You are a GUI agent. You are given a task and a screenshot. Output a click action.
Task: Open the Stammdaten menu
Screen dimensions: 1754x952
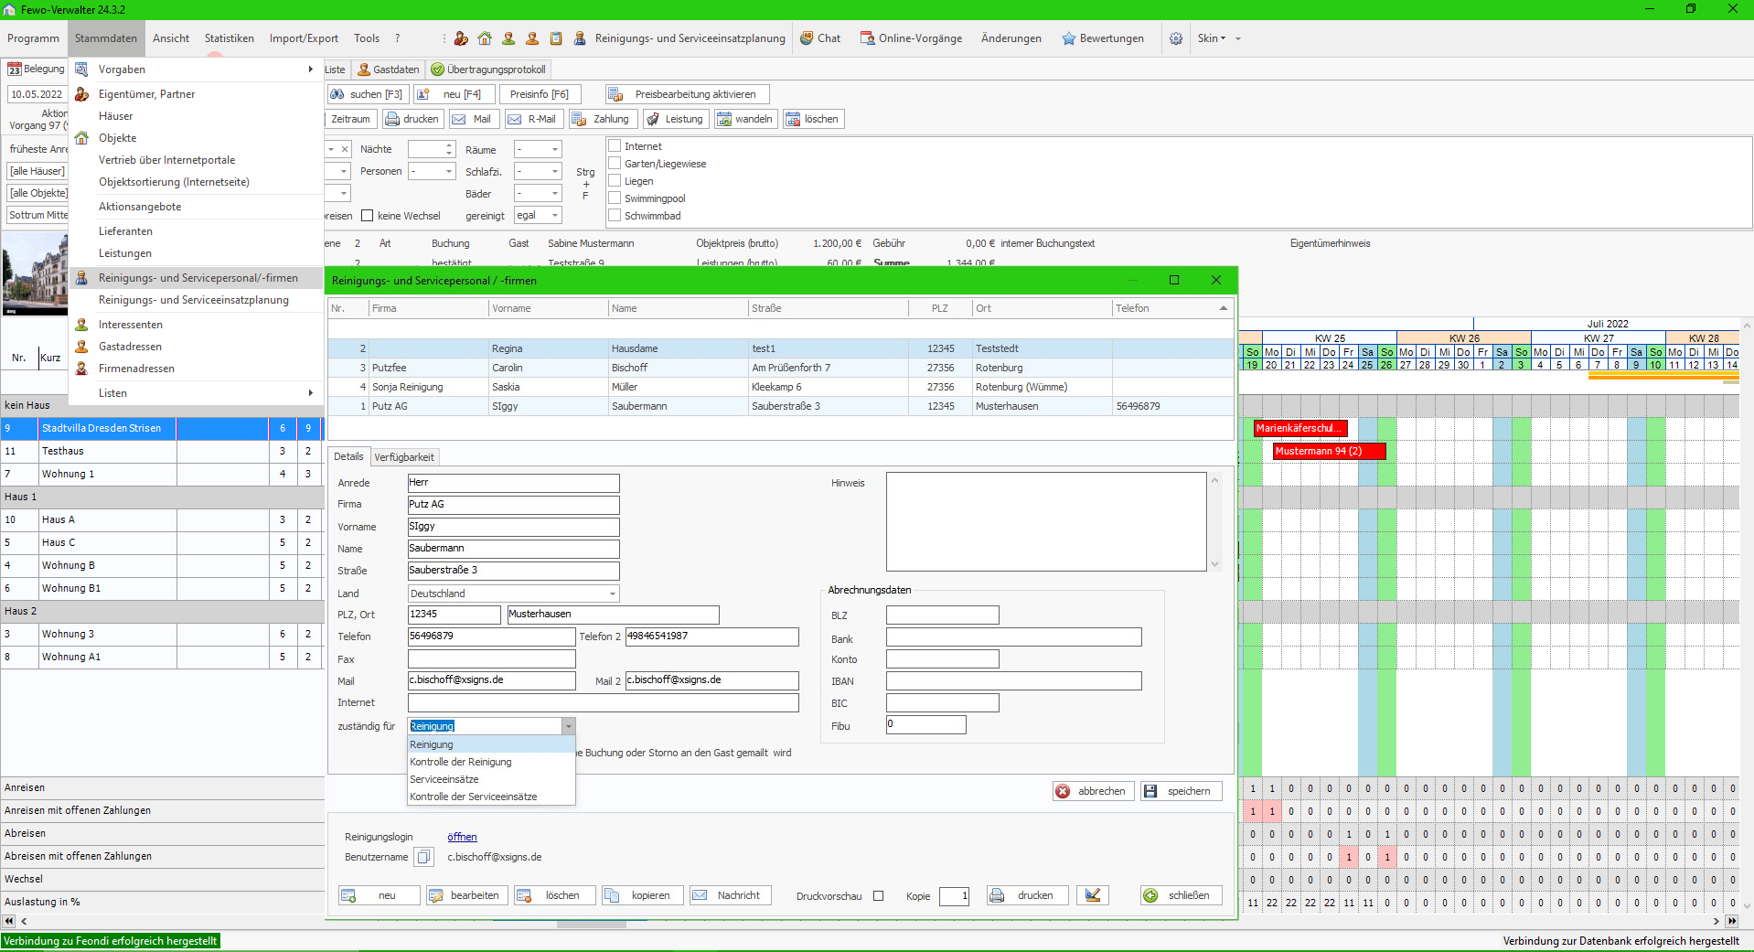(x=106, y=38)
